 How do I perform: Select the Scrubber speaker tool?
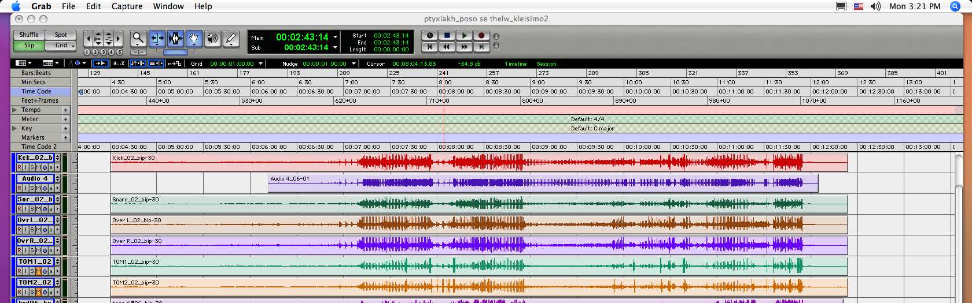tap(212, 39)
